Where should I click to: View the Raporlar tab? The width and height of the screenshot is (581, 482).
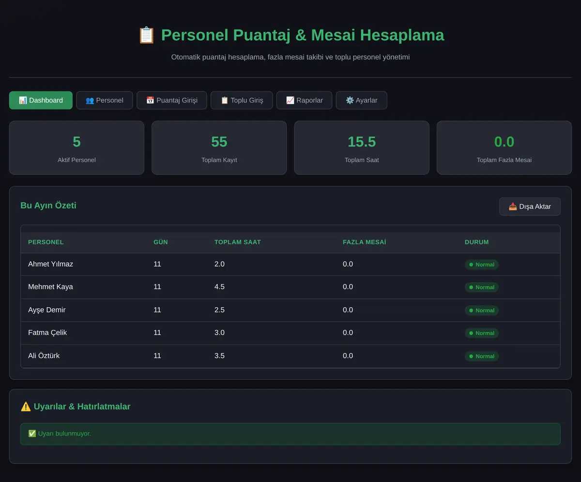point(304,100)
